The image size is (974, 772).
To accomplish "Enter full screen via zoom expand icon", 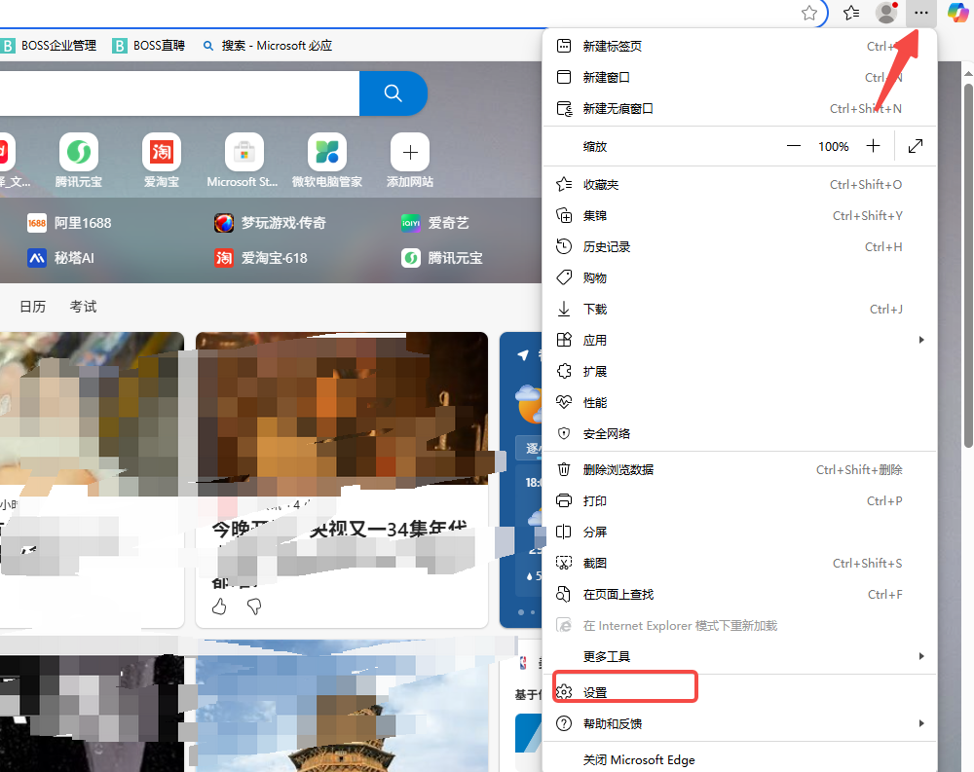I will click(915, 146).
